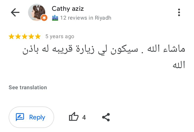
Task: Click the fifth yellow rating star
Action: coord(37,37)
